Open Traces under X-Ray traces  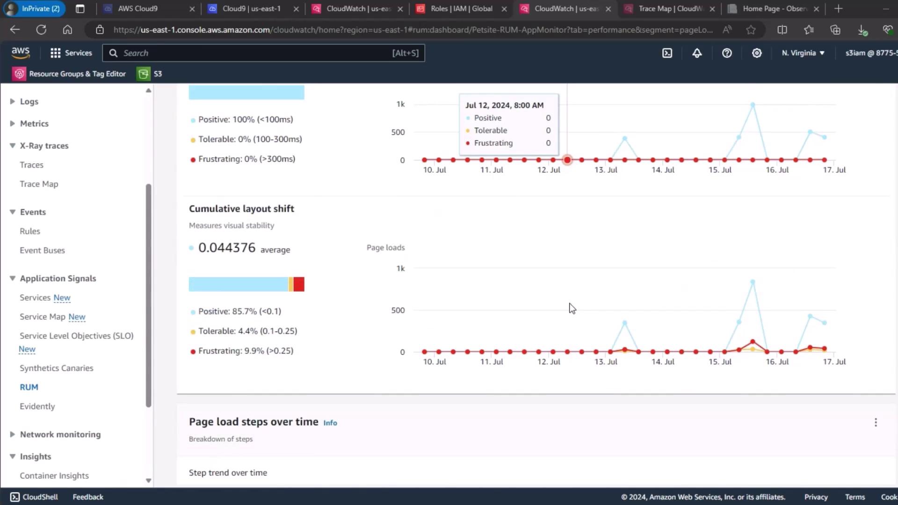(x=31, y=165)
